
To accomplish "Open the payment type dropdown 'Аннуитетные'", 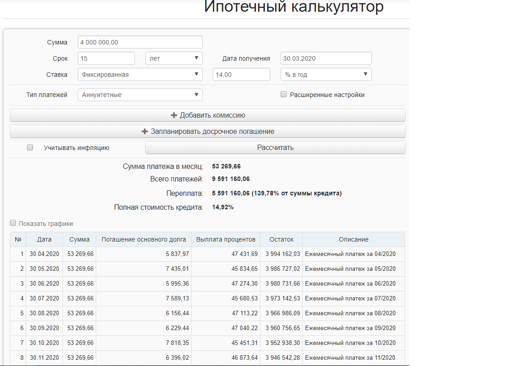I will tap(140, 95).
